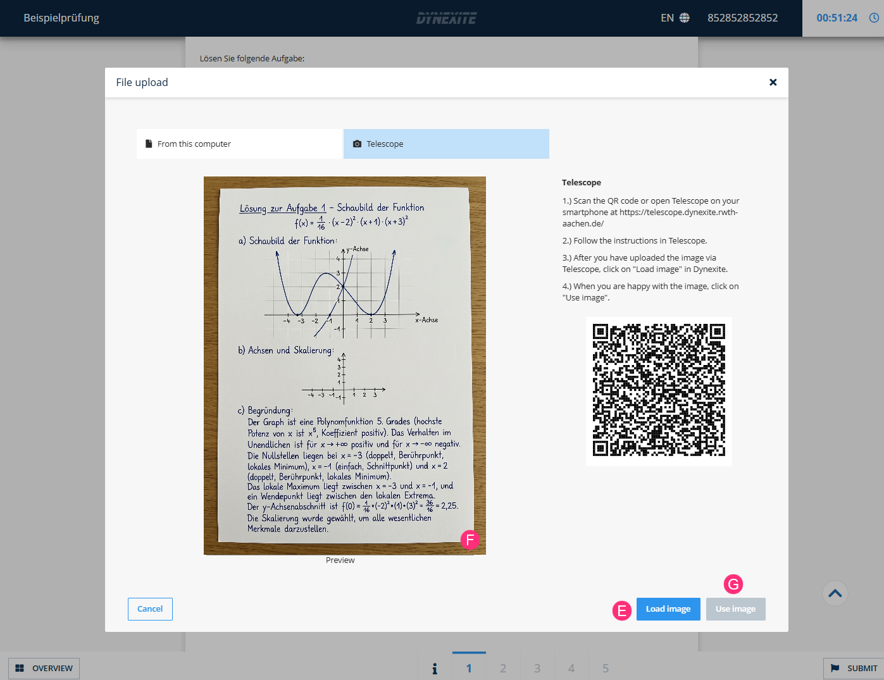The image size is (884, 680).
Task: Go to question 5
Action: [606, 668]
